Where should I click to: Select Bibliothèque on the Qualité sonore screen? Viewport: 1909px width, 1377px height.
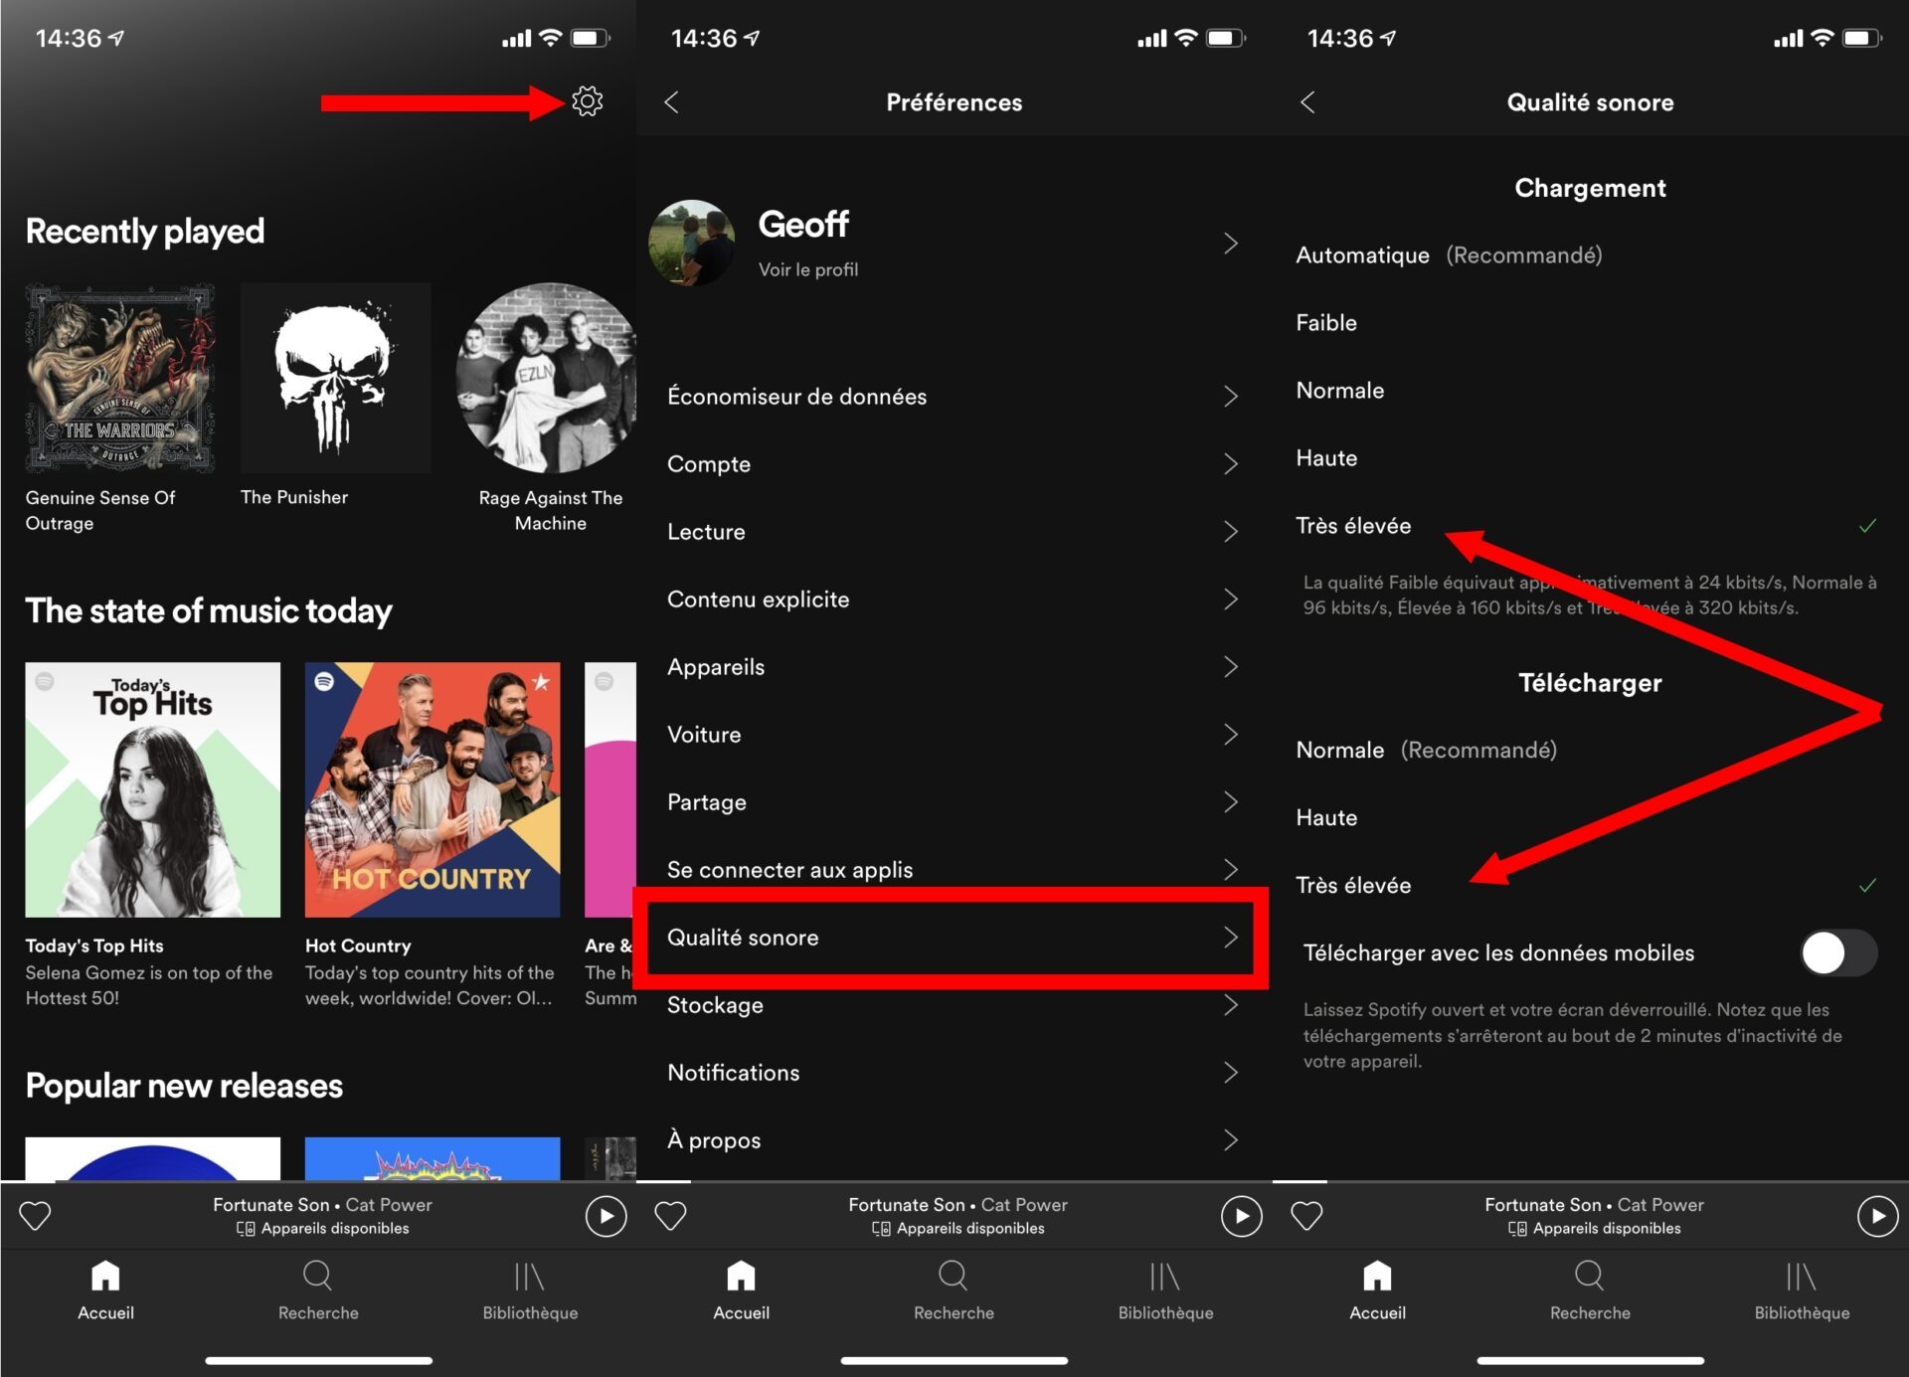pyautogui.click(x=1802, y=1291)
